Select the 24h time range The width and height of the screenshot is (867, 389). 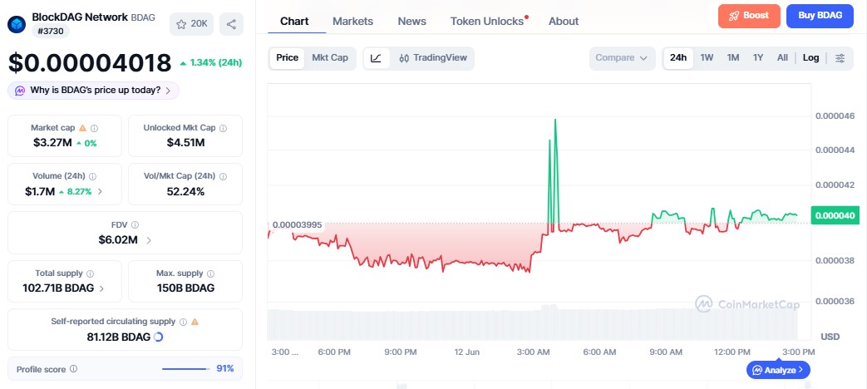click(678, 58)
